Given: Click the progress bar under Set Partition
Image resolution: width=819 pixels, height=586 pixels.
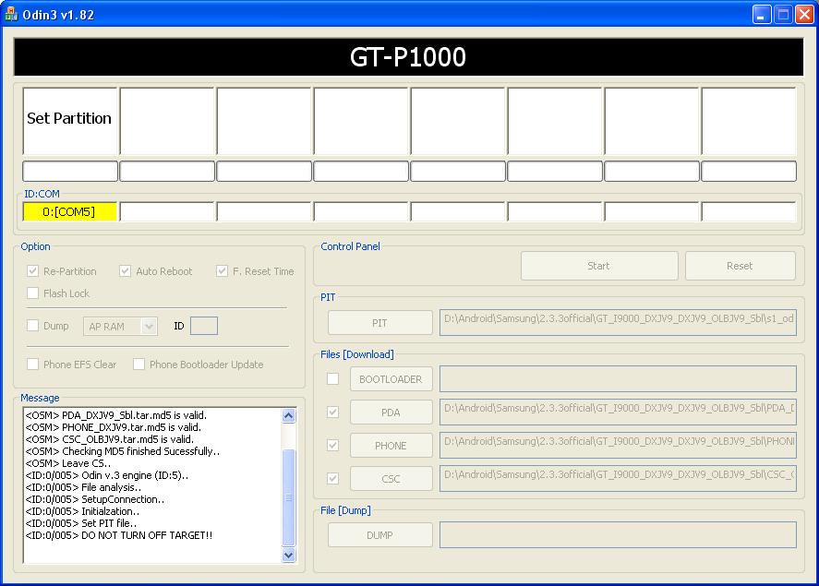Looking at the screenshot, I should [70, 171].
